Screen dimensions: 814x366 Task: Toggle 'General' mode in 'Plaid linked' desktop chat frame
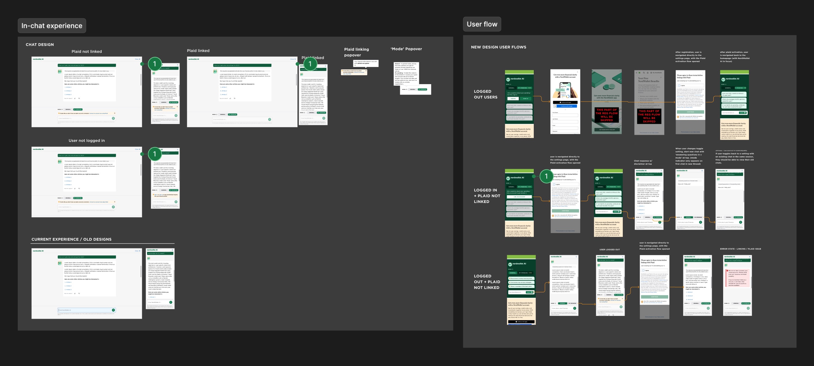[x=223, y=115]
